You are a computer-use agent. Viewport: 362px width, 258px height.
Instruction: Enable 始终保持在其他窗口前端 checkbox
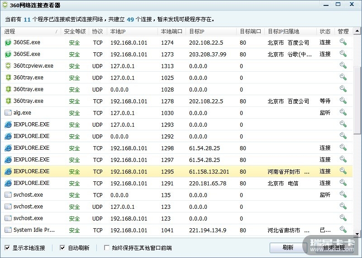tap(107, 248)
